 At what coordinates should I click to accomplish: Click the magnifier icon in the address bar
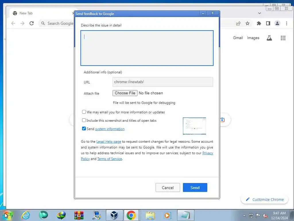(43, 23)
